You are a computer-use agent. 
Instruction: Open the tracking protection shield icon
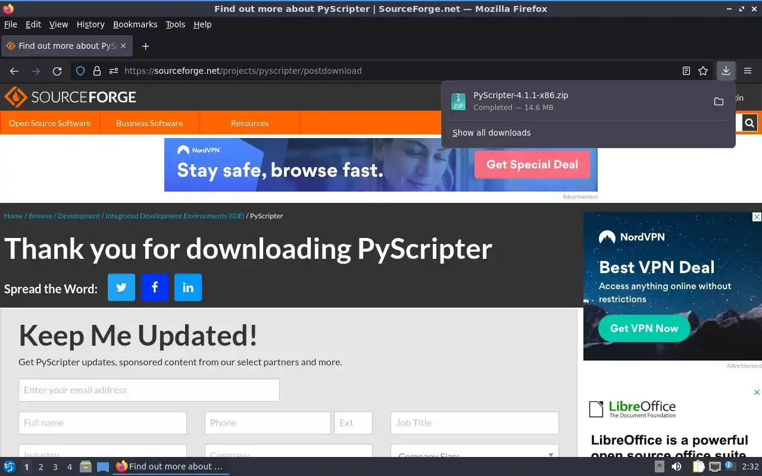80,71
